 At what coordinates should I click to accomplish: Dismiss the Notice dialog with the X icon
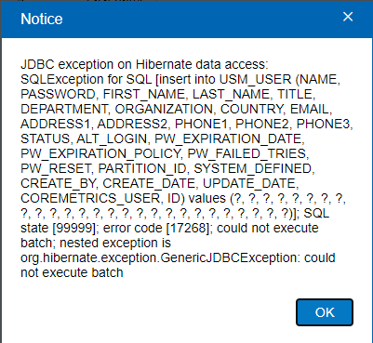(348, 17)
